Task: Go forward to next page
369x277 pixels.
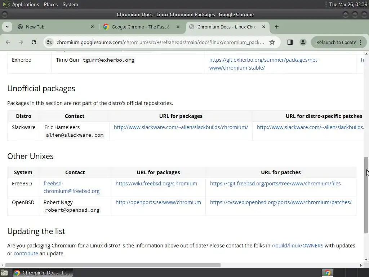Action: point(21,42)
